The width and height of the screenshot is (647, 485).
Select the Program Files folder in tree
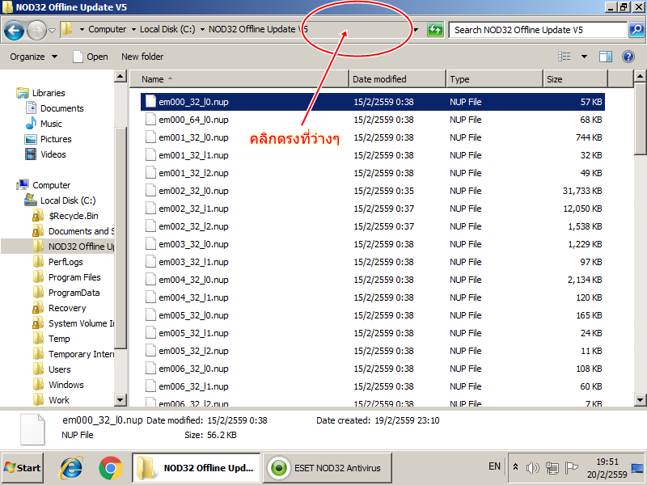(74, 277)
